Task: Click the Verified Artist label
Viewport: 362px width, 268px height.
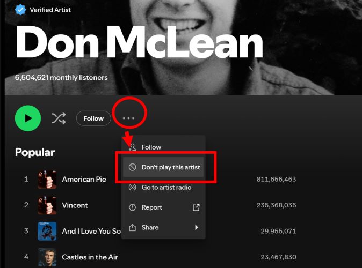Action: [x=50, y=10]
